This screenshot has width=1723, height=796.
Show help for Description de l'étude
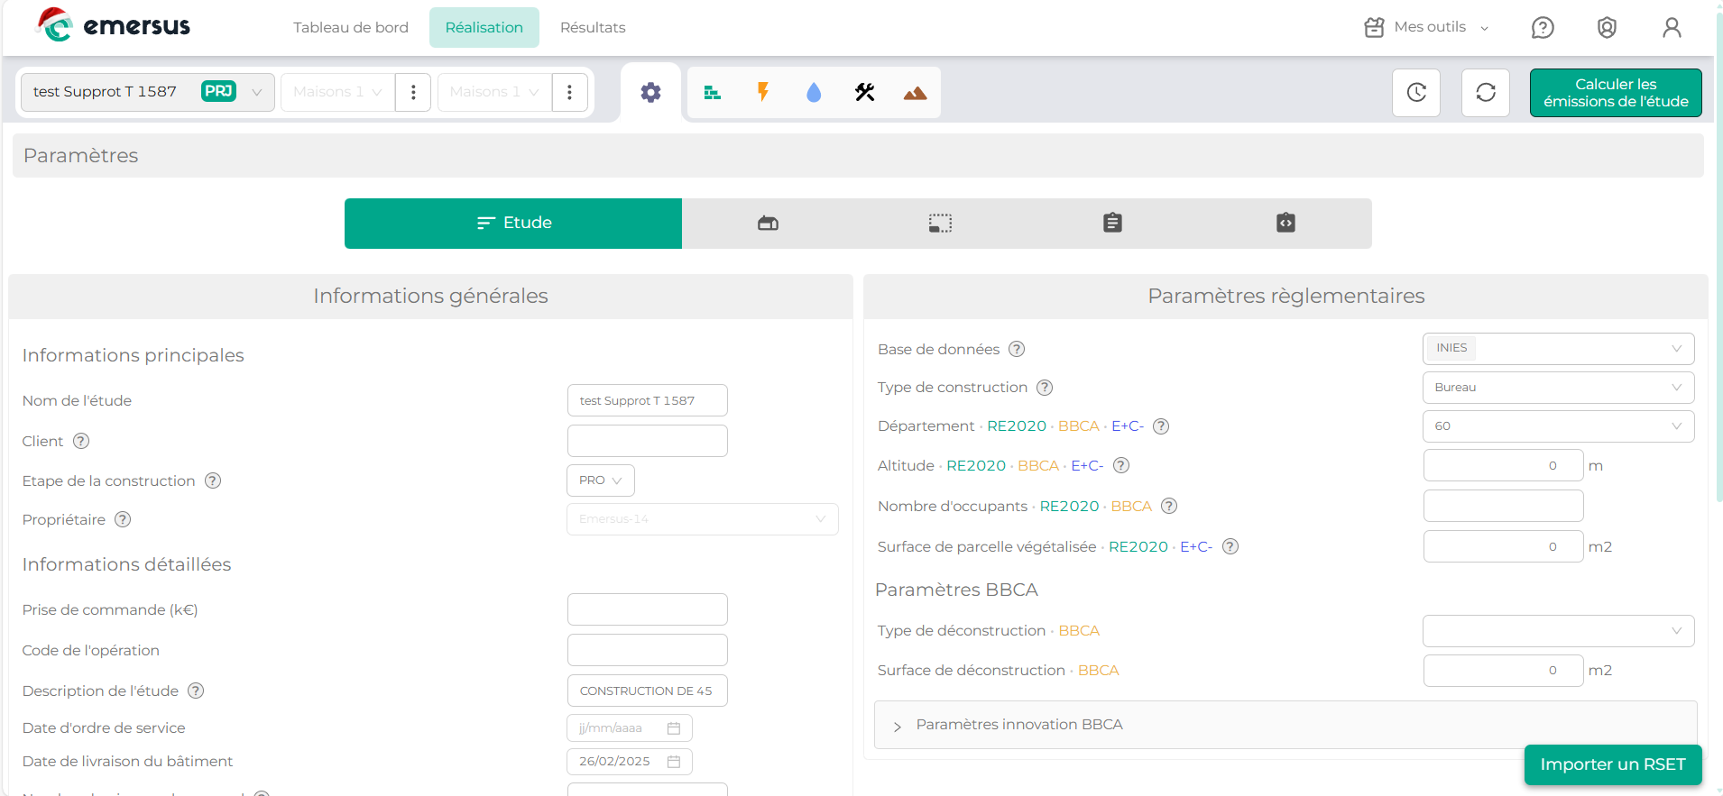click(x=196, y=691)
